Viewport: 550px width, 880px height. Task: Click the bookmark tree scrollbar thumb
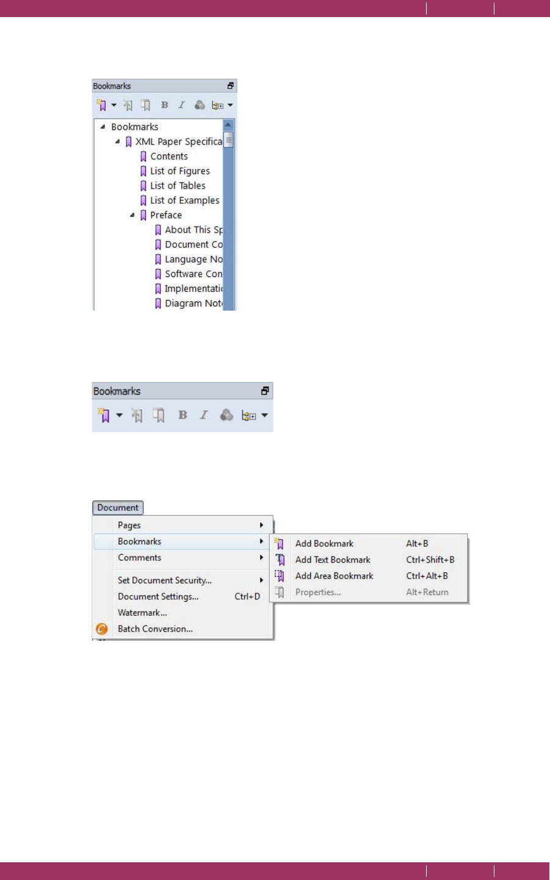[x=229, y=140]
